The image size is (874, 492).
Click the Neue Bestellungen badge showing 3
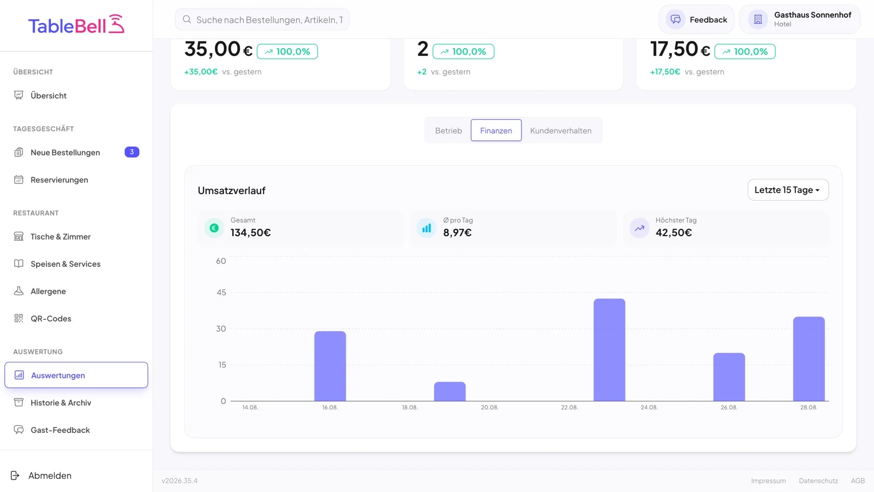point(132,152)
